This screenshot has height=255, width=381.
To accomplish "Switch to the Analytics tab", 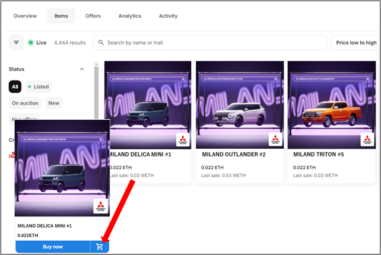I will [x=130, y=16].
